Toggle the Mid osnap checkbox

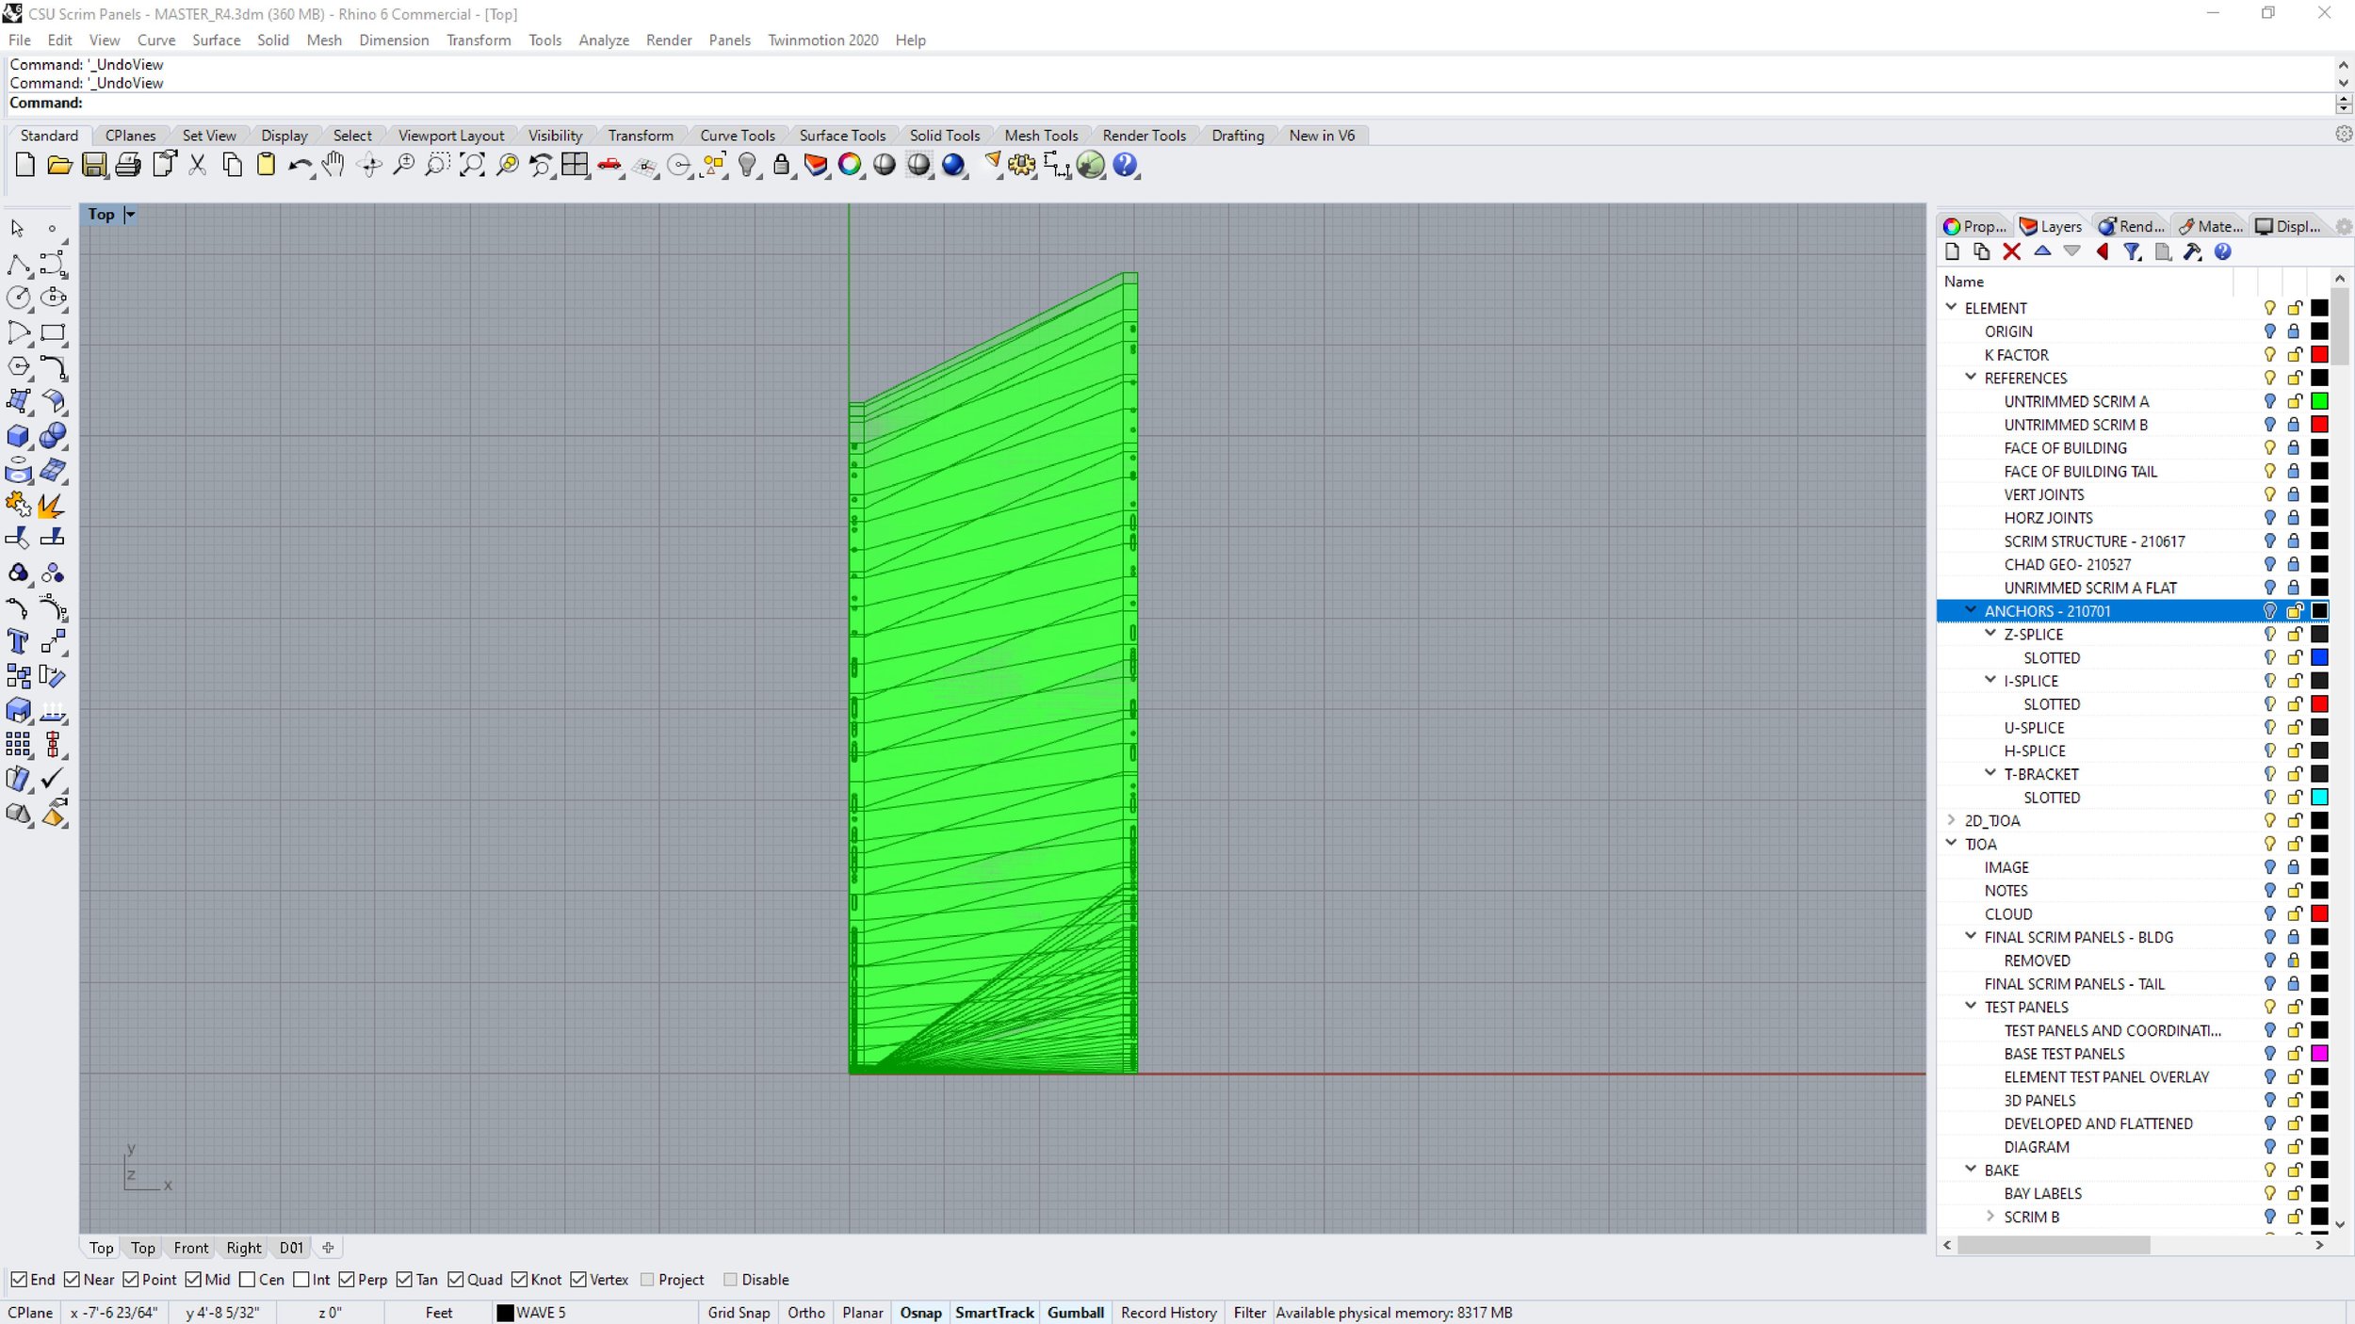coord(193,1279)
